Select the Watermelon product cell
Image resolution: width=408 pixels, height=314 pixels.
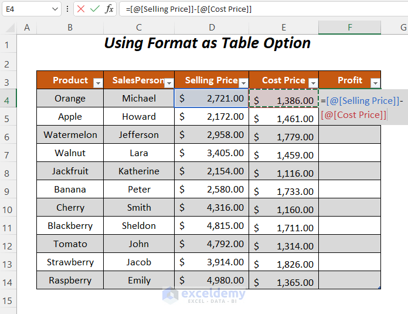(70, 135)
